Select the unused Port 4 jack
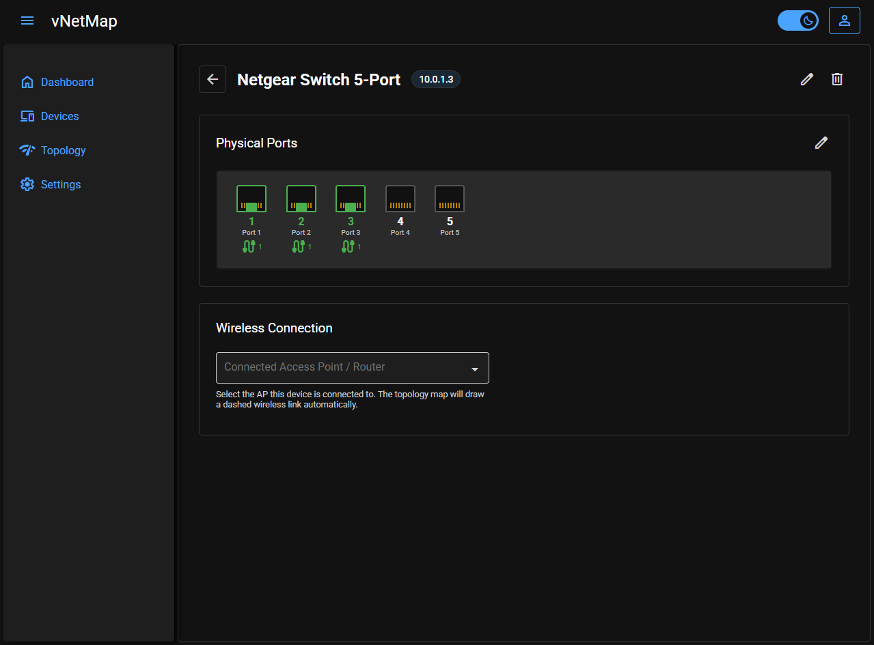This screenshot has width=874, height=645. coord(400,199)
